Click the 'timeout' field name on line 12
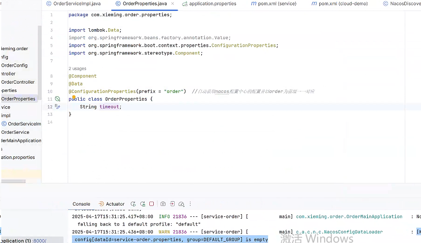Screen dimensions: 421x243 (x=109, y=107)
